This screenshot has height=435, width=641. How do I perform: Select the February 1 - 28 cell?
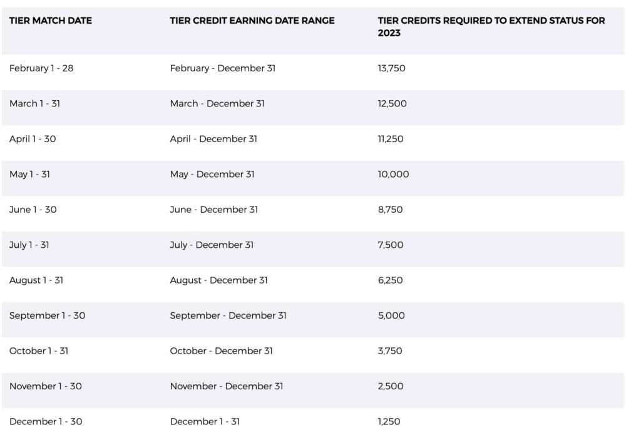pos(41,68)
